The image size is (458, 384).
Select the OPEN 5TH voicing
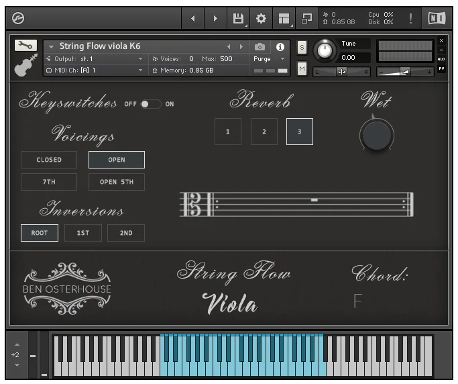pos(117,182)
